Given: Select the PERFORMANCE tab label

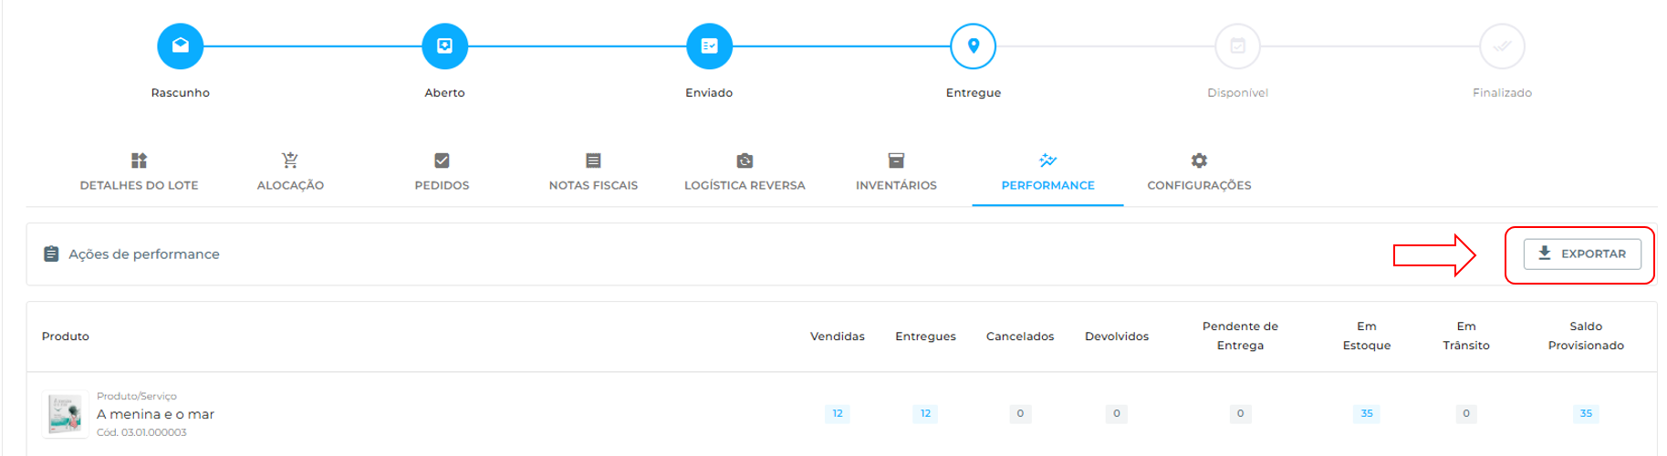Looking at the screenshot, I should (x=1047, y=185).
